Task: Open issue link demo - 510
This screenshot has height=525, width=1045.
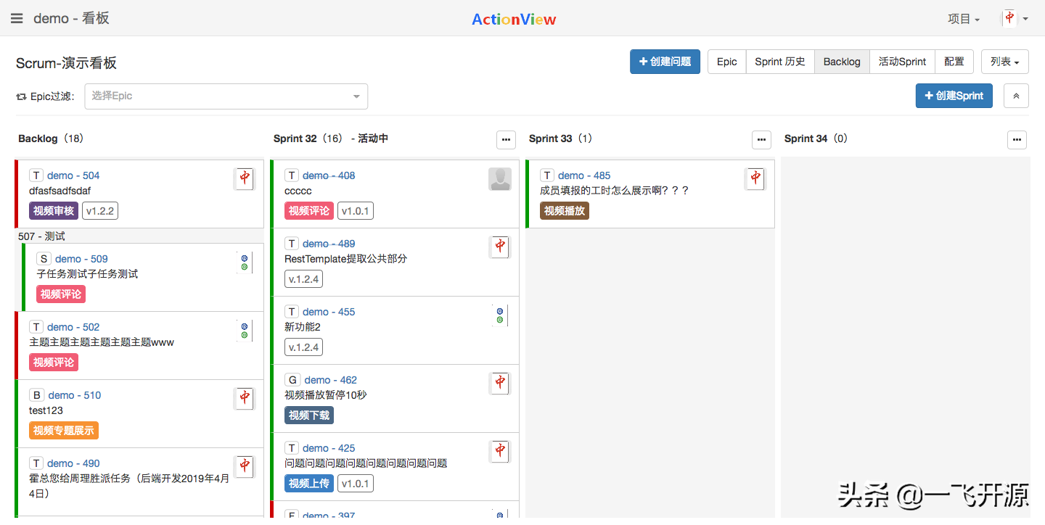Action: click(74, 395)
